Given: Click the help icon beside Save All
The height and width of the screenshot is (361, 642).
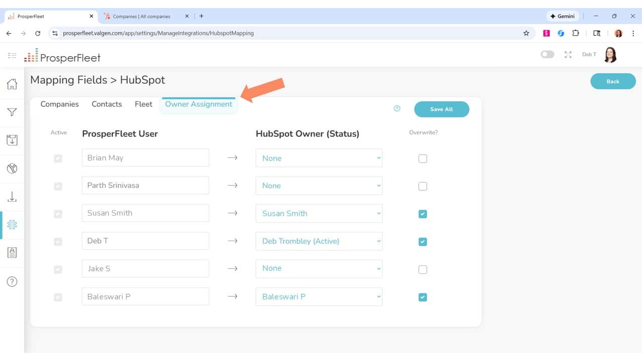Looking at the screenshot, I should tap(397, 108).
